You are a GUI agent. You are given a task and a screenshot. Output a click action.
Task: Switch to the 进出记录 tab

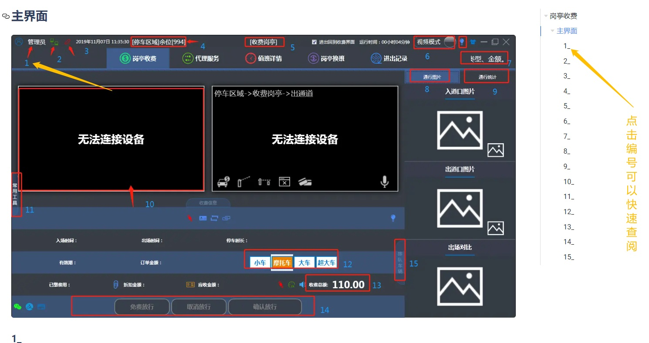point(389,58)
